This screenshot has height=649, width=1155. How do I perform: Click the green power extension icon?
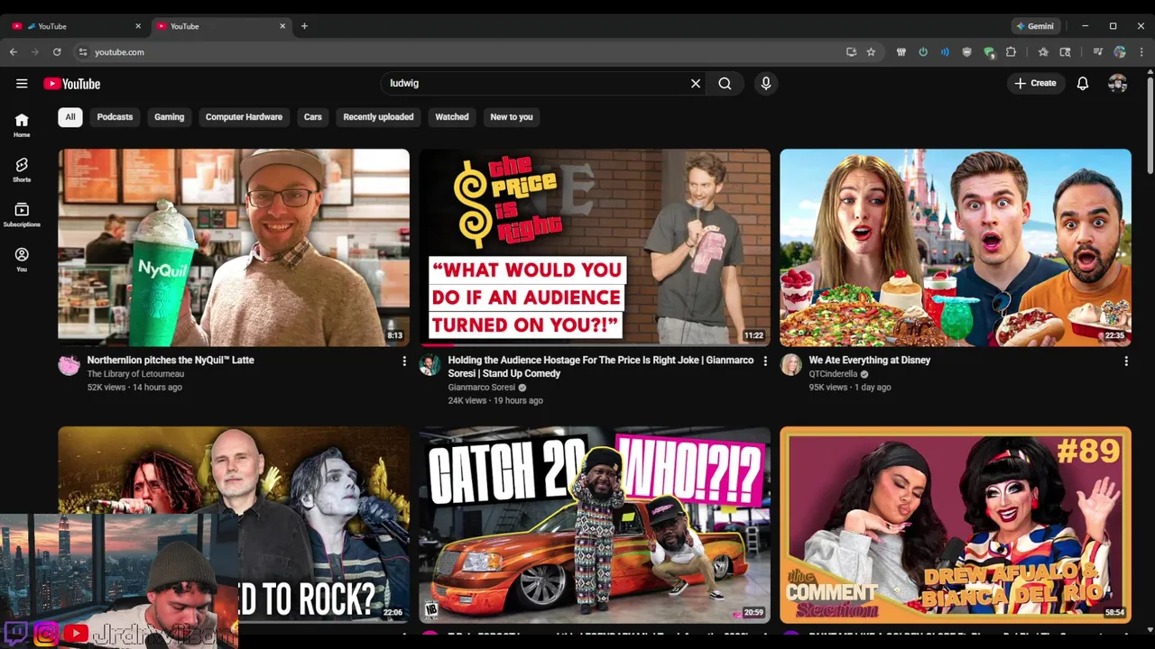923,52
